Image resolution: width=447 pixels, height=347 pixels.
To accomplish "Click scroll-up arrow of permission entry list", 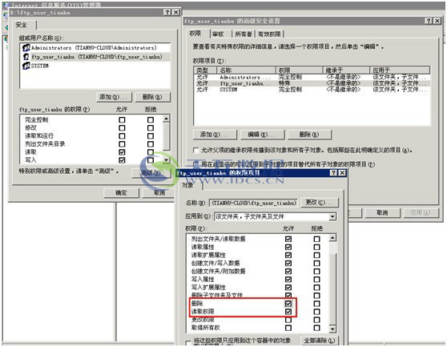I will (x=332, y=238).
